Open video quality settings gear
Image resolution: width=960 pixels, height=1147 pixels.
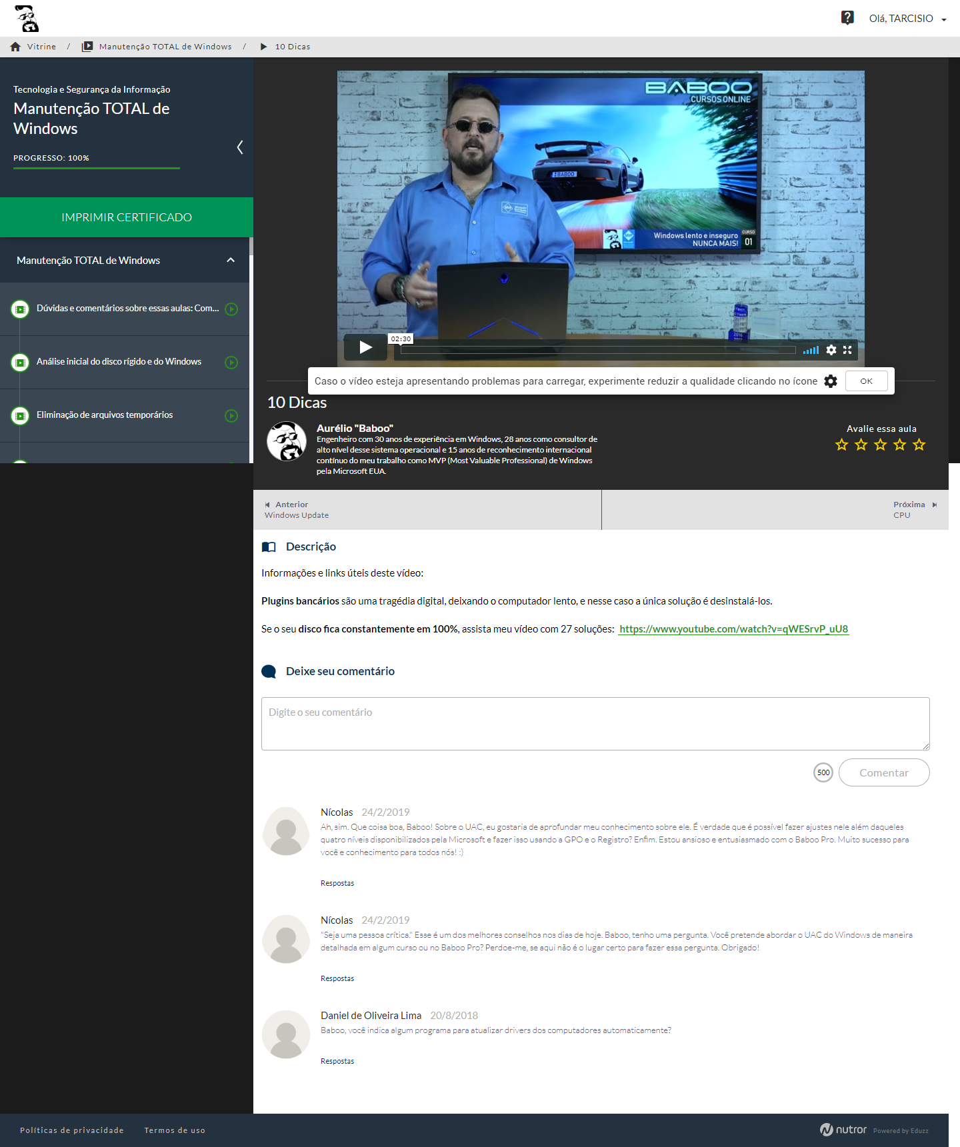click(831, 350)
